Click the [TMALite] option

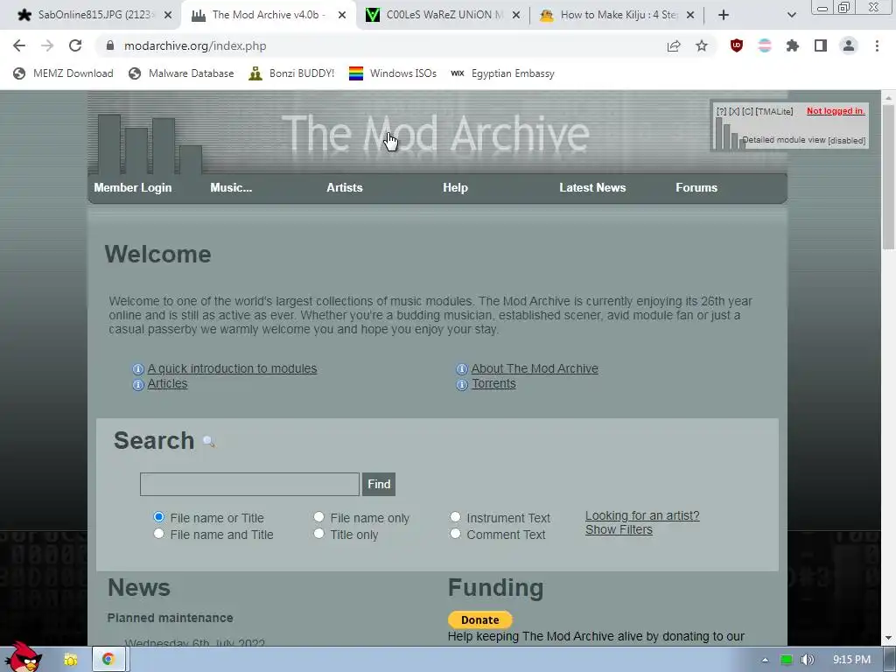[x=774, y=111]
